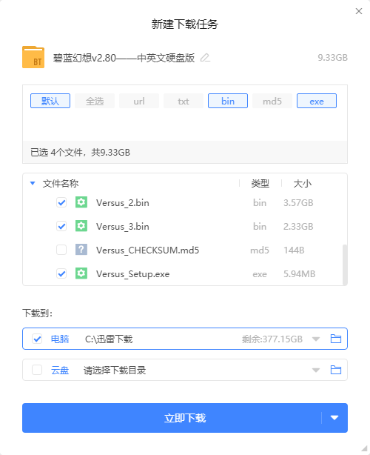The width and height of the screenshot is (370, 455).
Task: Click the 5.94MB size value
Action: point(299,274)
